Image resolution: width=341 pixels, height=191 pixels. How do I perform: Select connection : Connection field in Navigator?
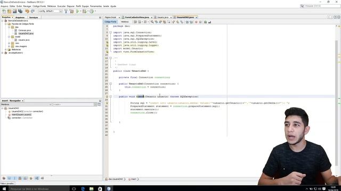pyautogui.click(x=22, y=118)
